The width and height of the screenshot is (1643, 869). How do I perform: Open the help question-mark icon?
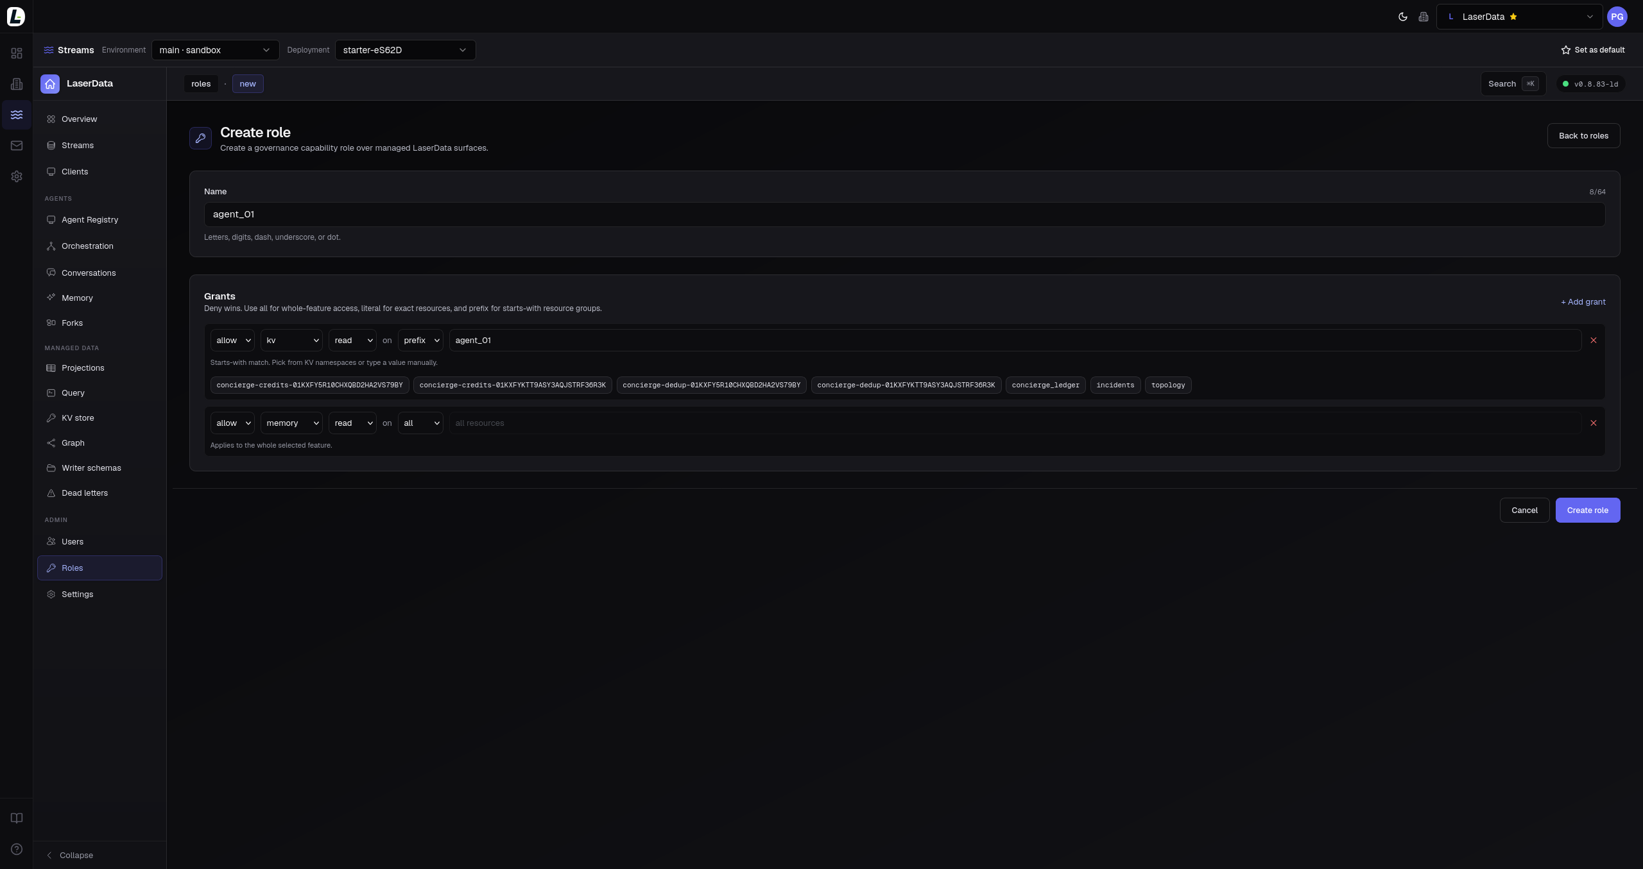pyautogui.click(x=17, y=849)
